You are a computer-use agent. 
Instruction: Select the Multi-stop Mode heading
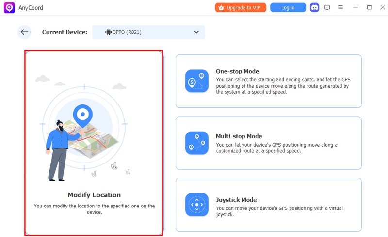point(239,136)
